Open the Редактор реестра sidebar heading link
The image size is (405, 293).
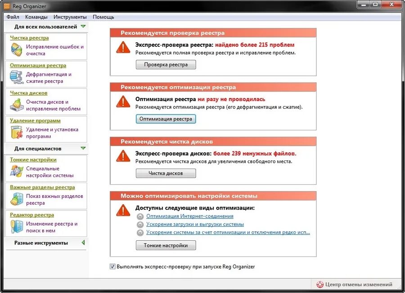point(32,215)
